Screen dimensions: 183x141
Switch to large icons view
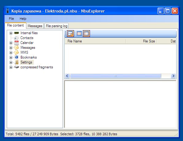pos(79,34)
